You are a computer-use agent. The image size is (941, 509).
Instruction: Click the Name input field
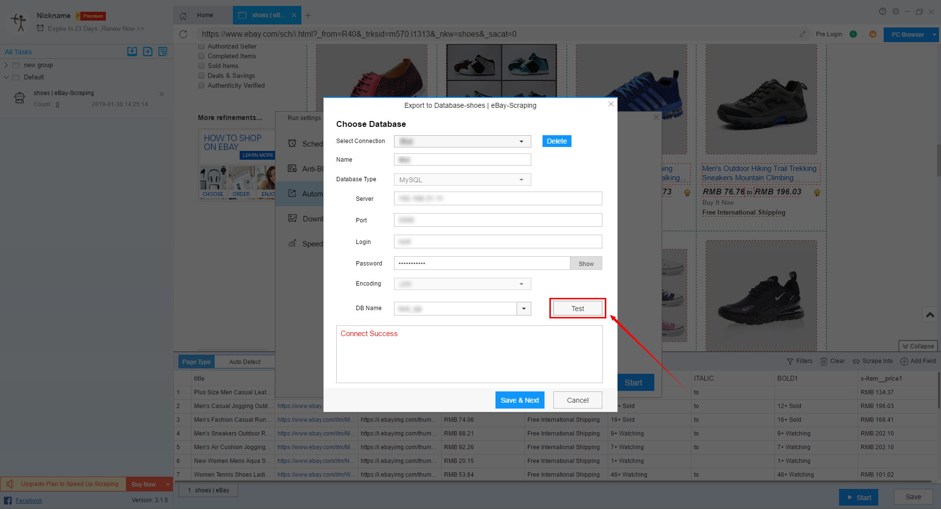coord(462,160)
